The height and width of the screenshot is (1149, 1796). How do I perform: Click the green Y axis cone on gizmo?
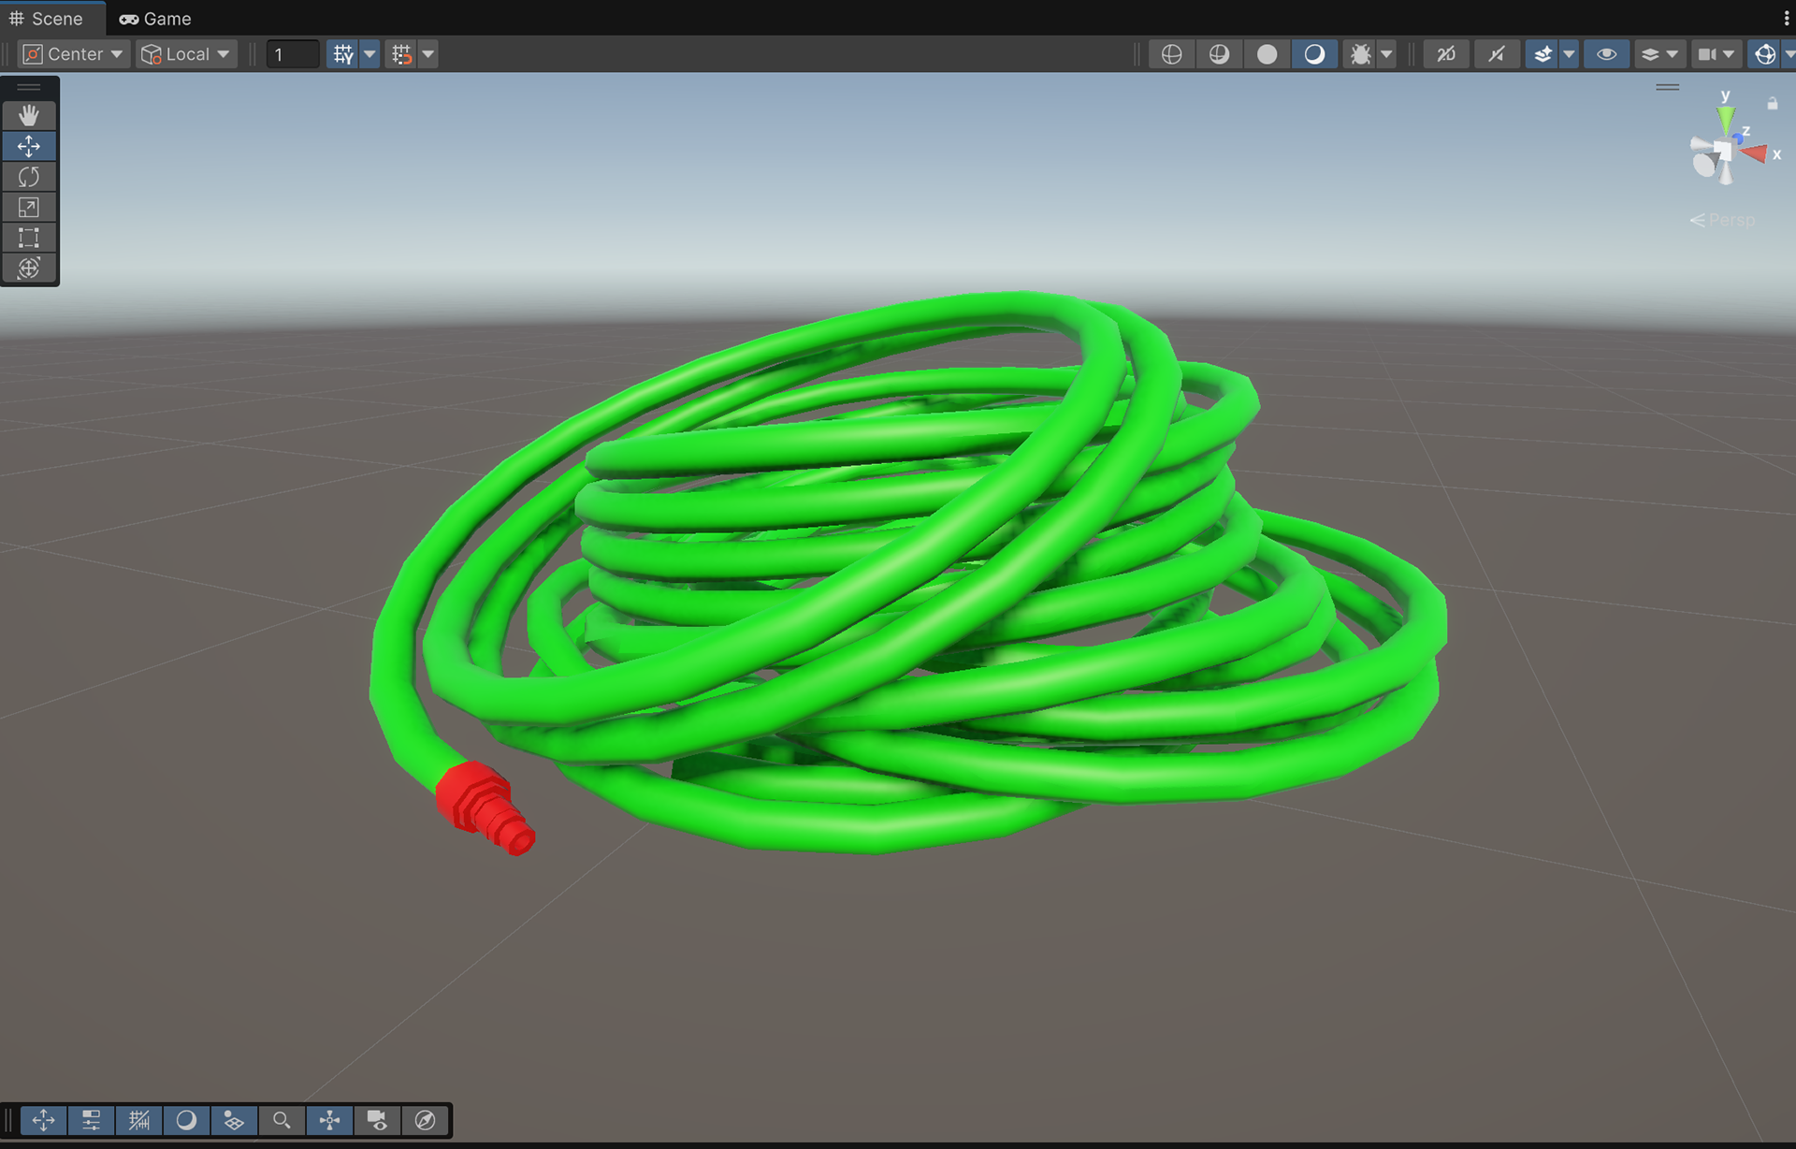click(1726, 121)
